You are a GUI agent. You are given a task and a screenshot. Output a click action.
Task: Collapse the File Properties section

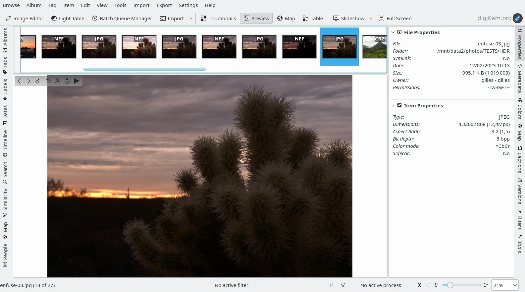[x=393, y=32]
